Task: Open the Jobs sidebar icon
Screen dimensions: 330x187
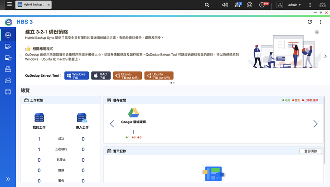Action: [8, 69]
